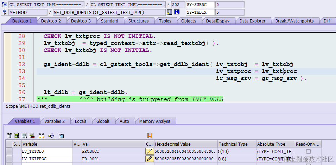Open the DetailDisplay tab

point(218,21)
